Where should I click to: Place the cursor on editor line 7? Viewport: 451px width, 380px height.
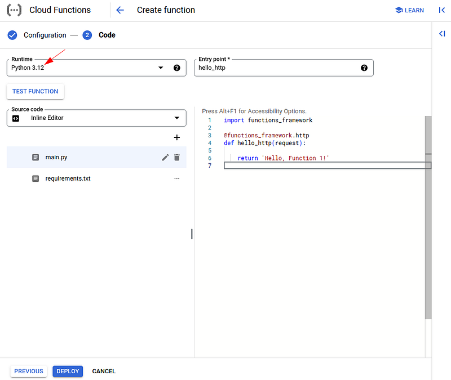pyautogui.click(x=328, y=166)
